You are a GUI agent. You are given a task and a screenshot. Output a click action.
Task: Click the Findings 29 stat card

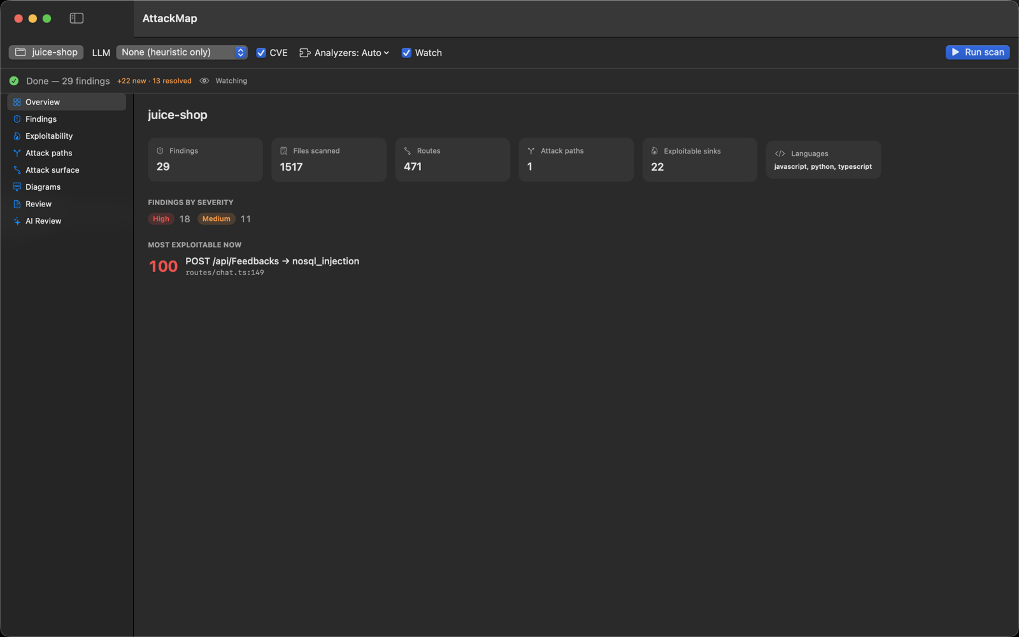click(205, 160)
